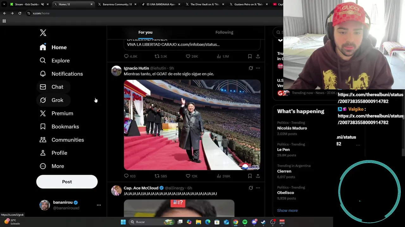Viewport: 405px width, 227px height.
Task: Share the Ignacio Hutin post
Action: pyautogui.click(x=258, y=176)
